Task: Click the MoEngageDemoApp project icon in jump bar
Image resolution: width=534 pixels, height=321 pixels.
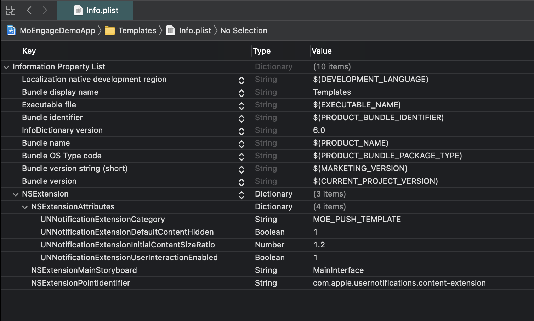Action: coord(11,30)
